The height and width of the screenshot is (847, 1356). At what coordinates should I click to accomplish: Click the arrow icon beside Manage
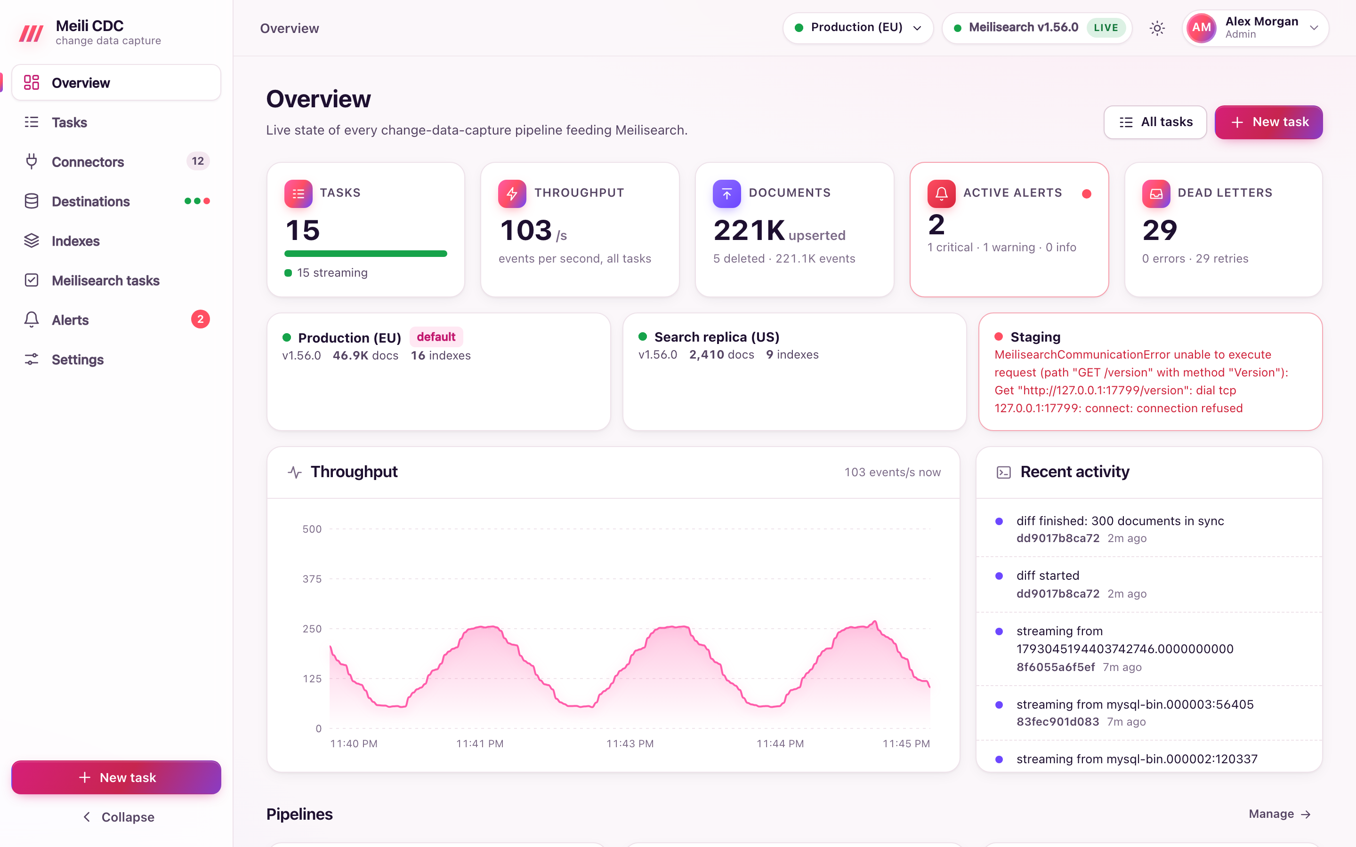pyautogui.click(x=1306, y=815)
